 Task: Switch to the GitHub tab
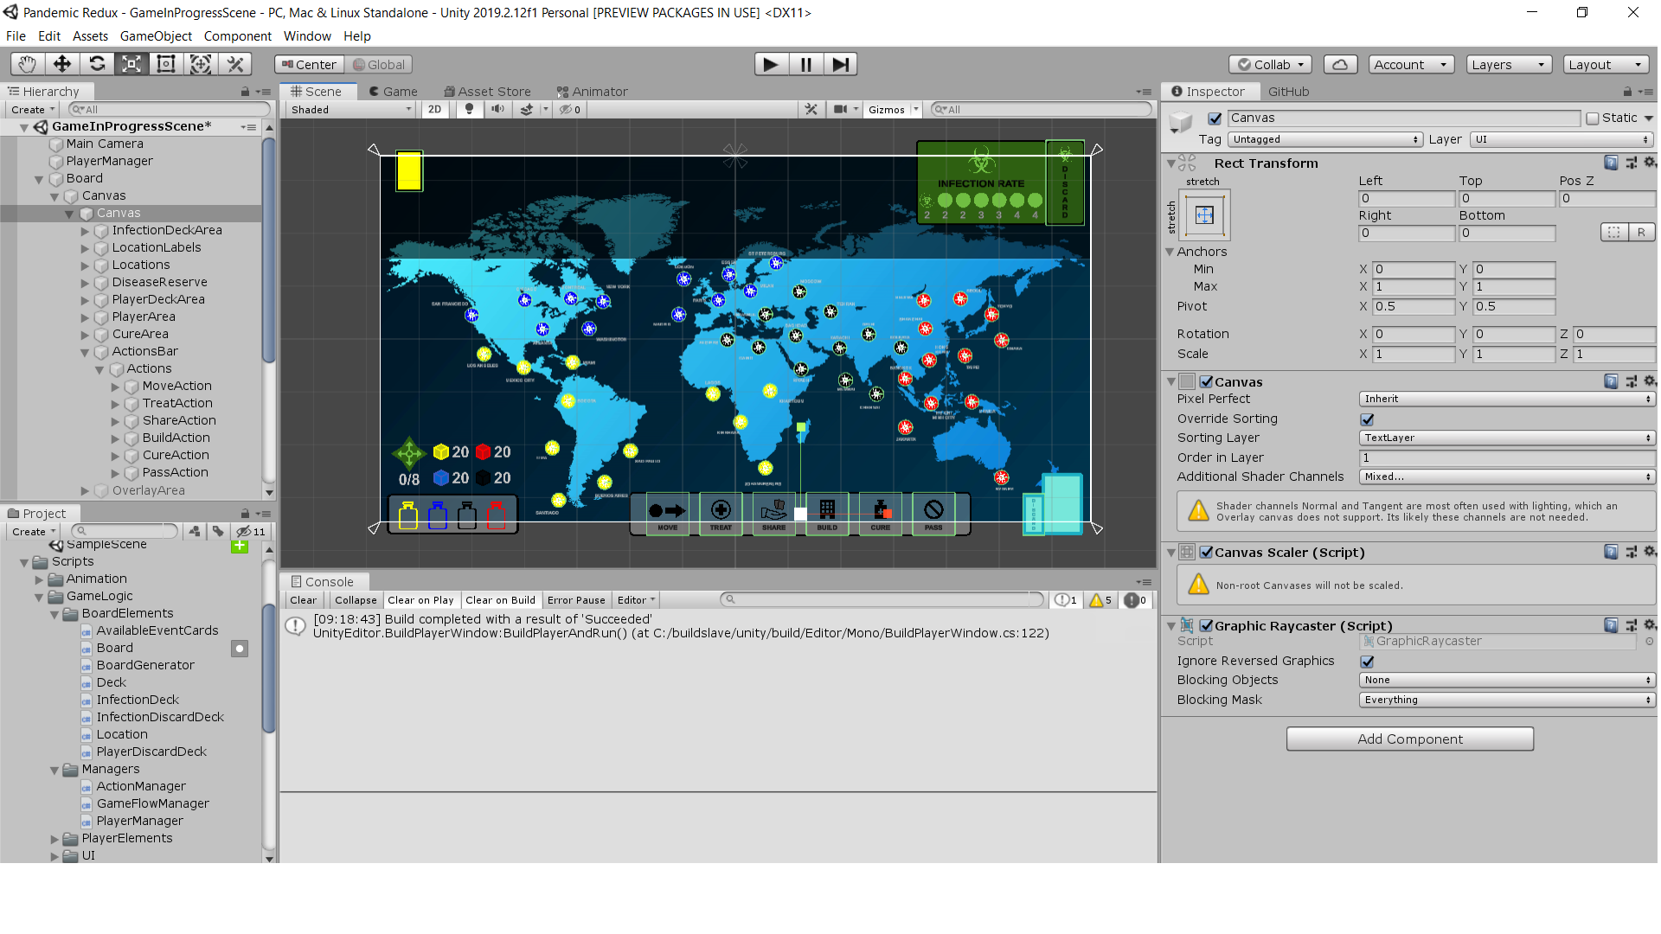[x=1288, y=92]
